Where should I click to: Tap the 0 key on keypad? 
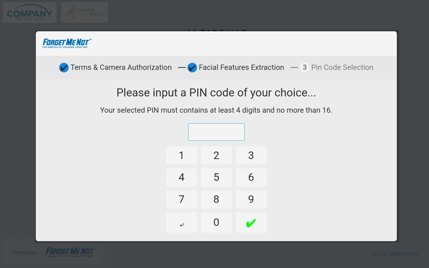[x=216, y=222]
